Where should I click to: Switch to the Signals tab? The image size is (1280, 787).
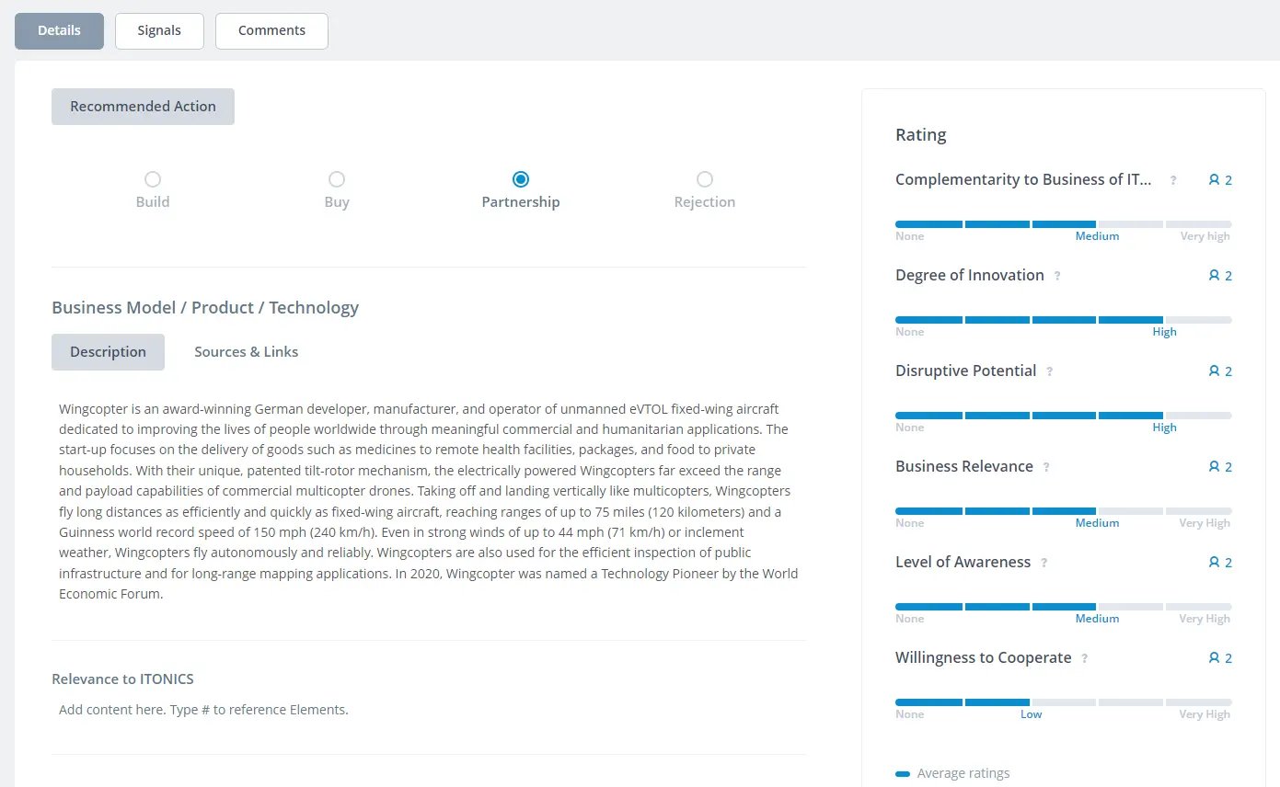pos(159,30)
